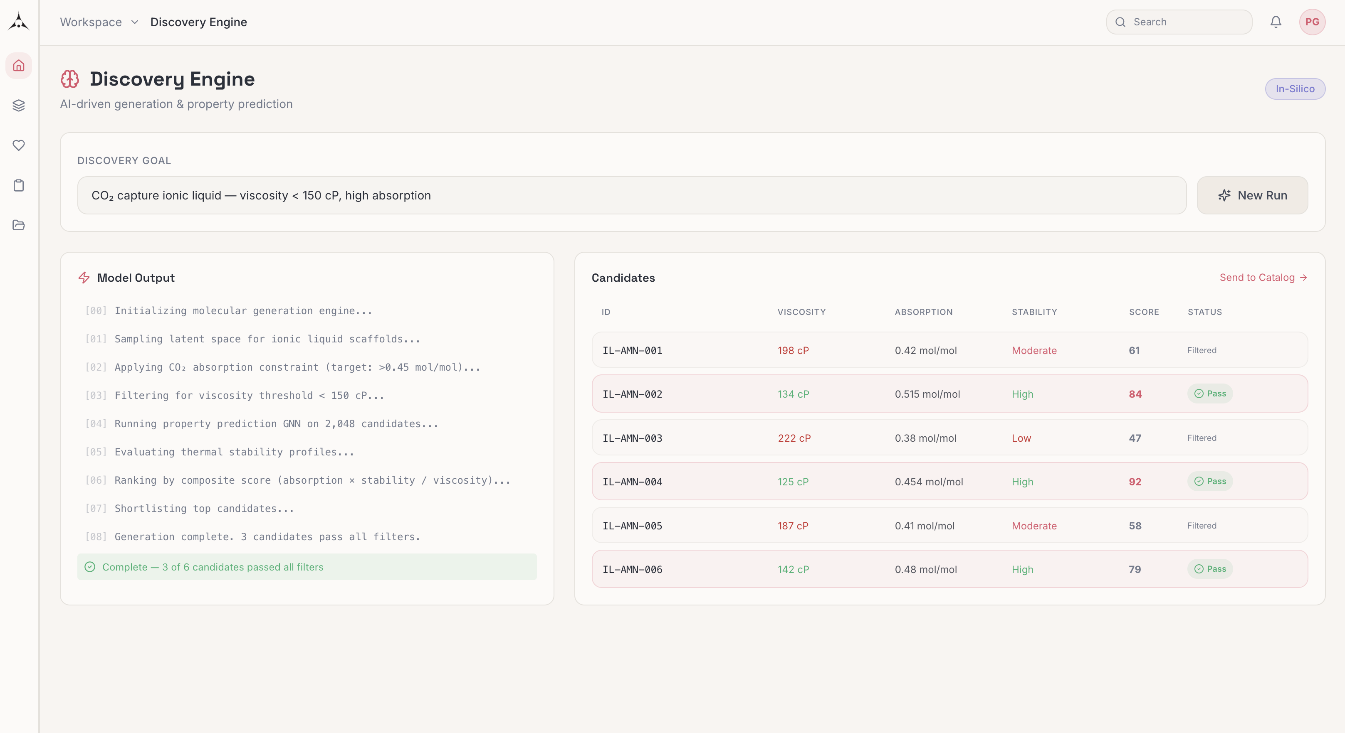Click Workspace in the breadcrumb

[x=91, y=22]
